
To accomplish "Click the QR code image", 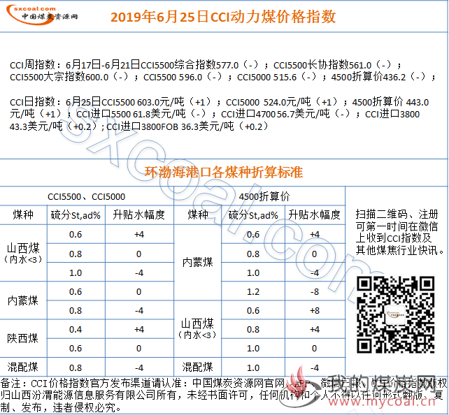I will pos(395,314).
